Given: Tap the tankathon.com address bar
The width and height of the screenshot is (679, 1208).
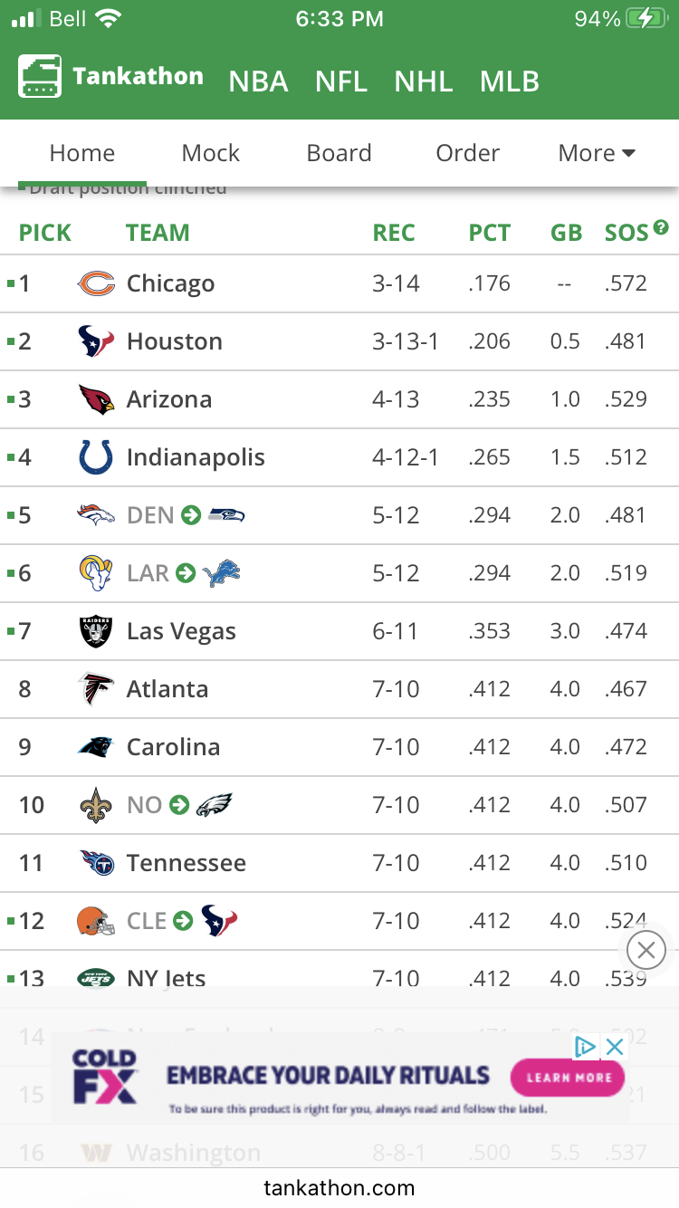Looking at the screenshot, I should pyautogui.click(x=339, y=1187).
